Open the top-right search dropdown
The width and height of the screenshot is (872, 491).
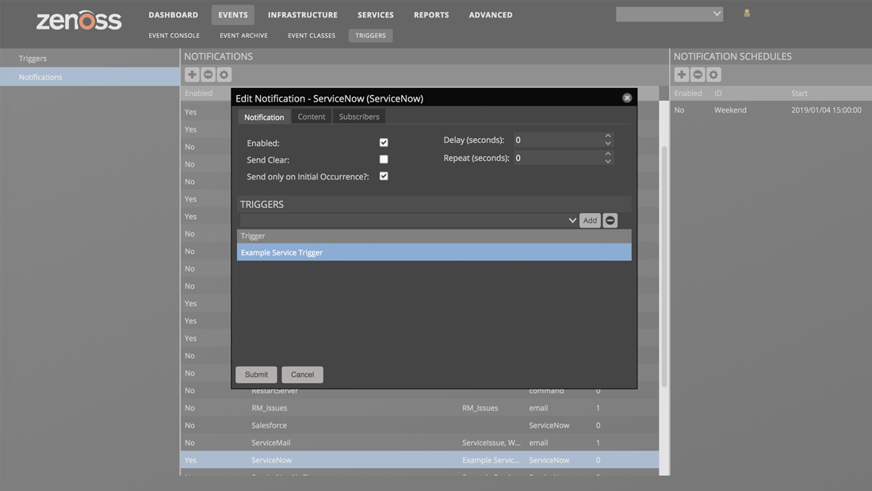717,14
